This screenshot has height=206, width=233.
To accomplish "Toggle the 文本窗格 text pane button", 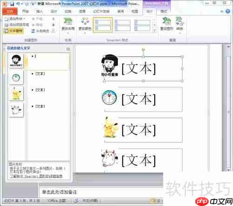I will pyautogui.click(x=14, y=31).
